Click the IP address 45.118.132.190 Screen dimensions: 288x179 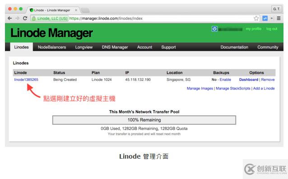pos(138,80)
